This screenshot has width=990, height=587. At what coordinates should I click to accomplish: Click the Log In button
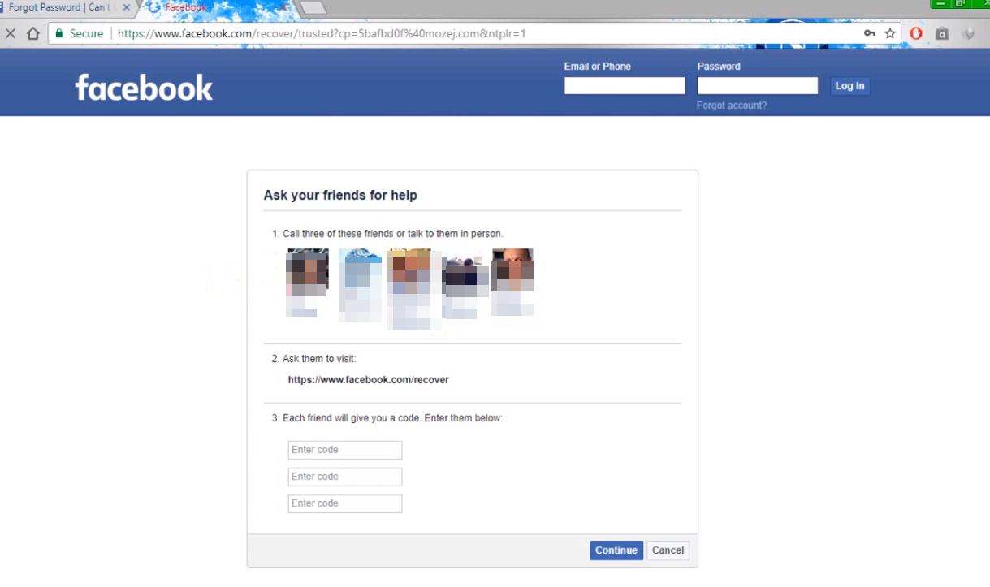(849, 86)
